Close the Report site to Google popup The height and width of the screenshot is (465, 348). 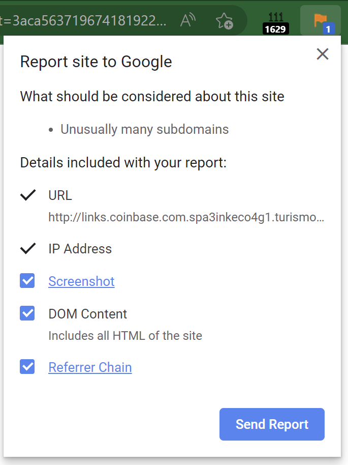click(323, 54)
